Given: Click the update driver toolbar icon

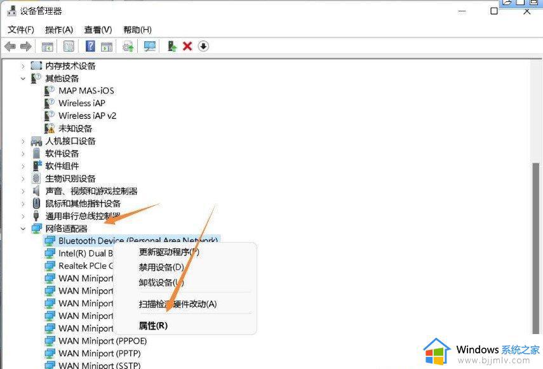Looking at the screenshot, I should tap(128, 46).
